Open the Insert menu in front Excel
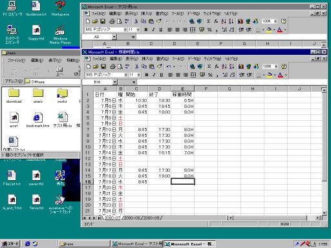This screenshot has height=248, width=331. pos(147,59)
